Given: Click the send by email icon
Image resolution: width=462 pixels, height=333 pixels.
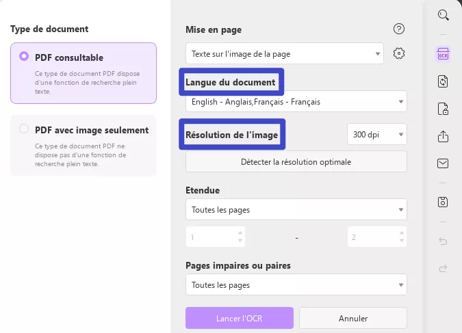Looking at the screenshot, I should [x=443, y=163].
